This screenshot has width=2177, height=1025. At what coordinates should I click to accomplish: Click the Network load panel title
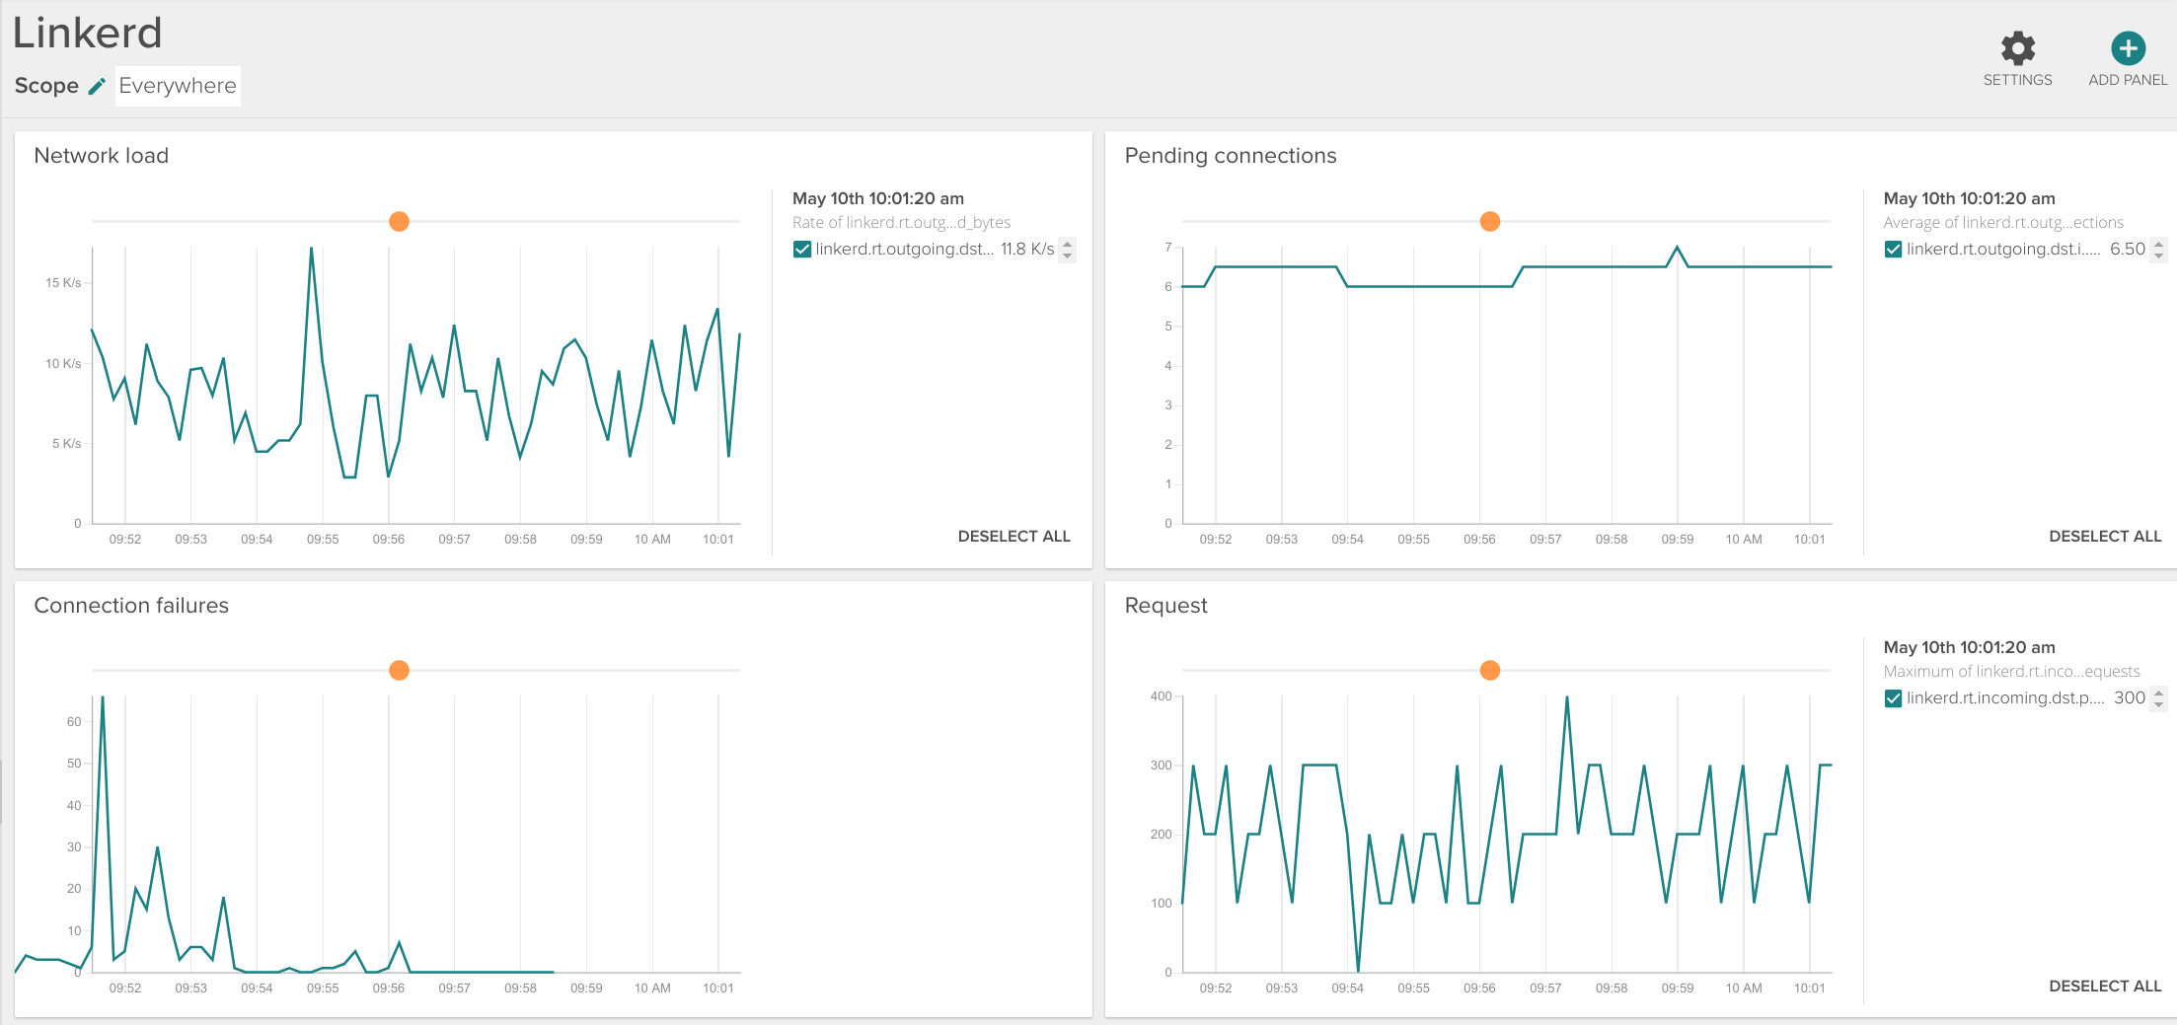(102, 156)
